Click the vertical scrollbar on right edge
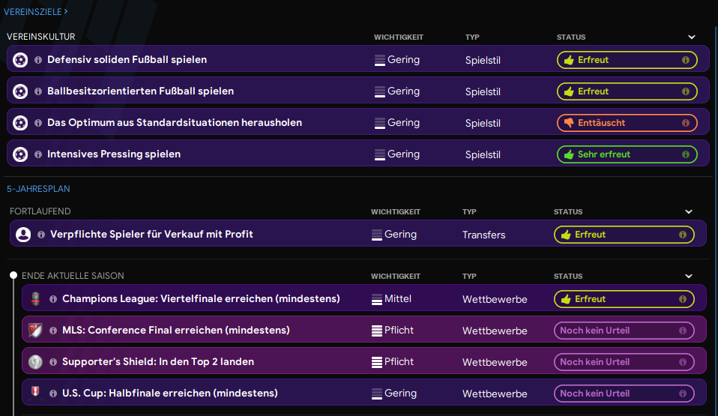 (716, 220)
